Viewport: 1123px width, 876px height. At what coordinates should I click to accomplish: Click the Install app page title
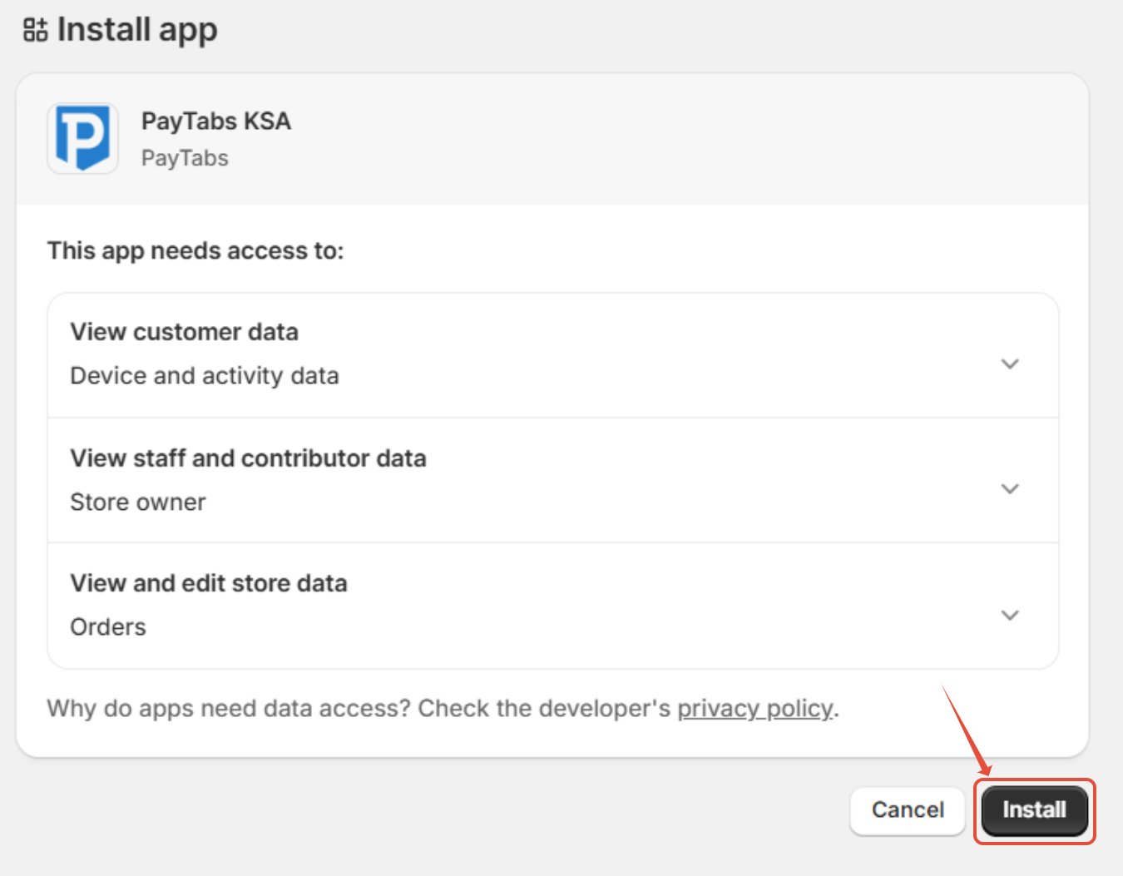click(137, 31)
